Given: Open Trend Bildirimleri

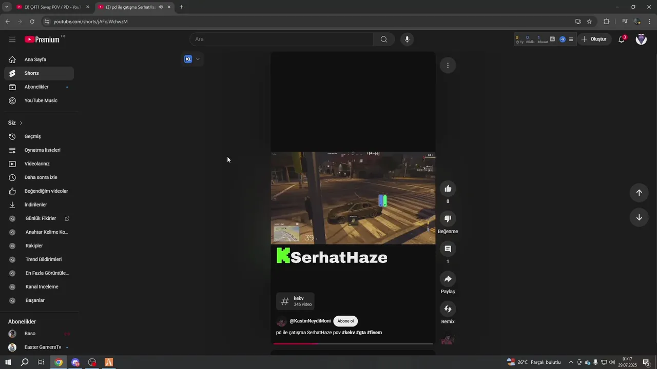Looking at the screenshot, I should tap(39, 259).
